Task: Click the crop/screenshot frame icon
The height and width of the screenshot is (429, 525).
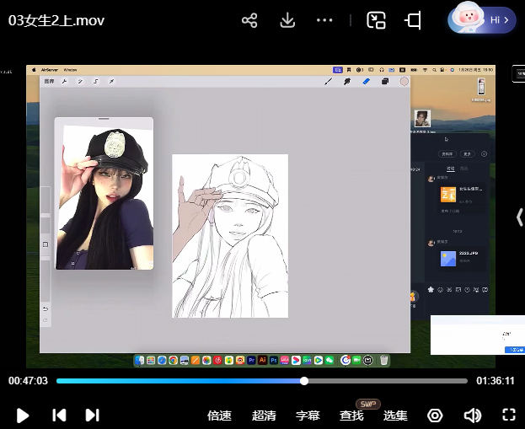Action: click(413, 20)
